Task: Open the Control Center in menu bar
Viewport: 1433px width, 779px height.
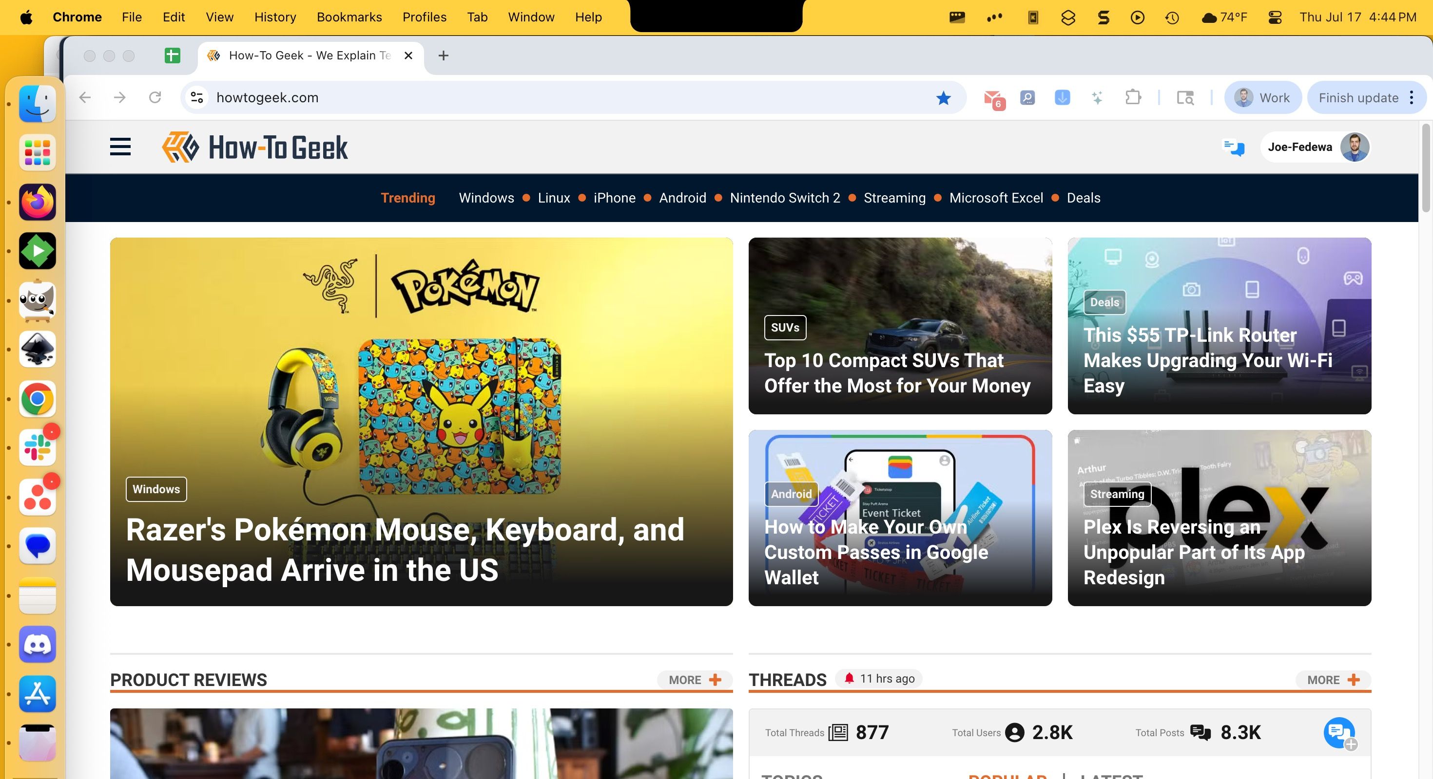Action: point(1275,17)
